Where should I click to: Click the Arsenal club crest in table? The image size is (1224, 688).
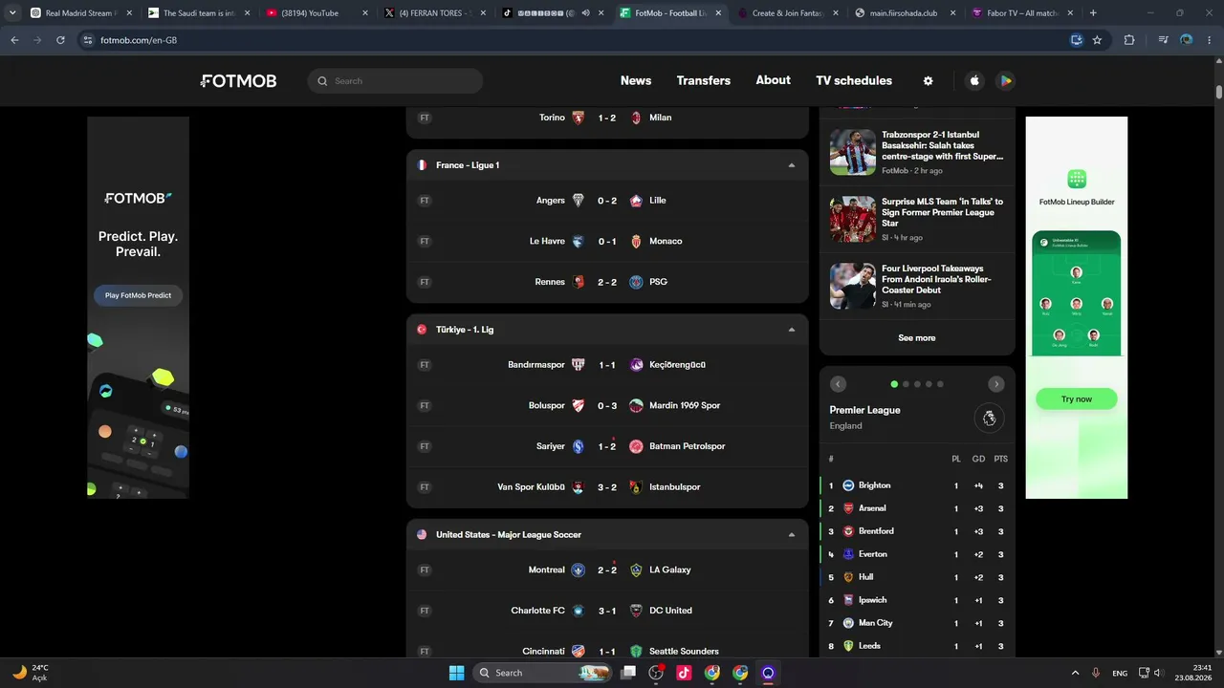click(x=848, y=508)
